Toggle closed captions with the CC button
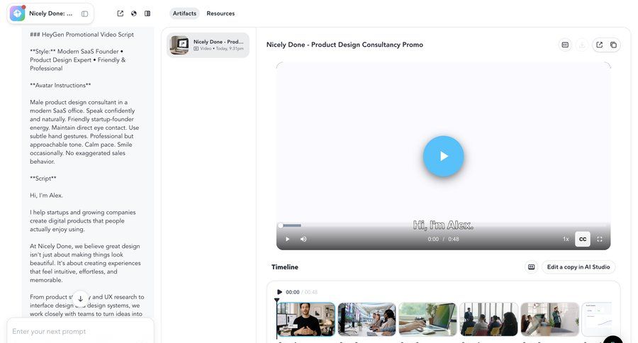 point(583,240)
